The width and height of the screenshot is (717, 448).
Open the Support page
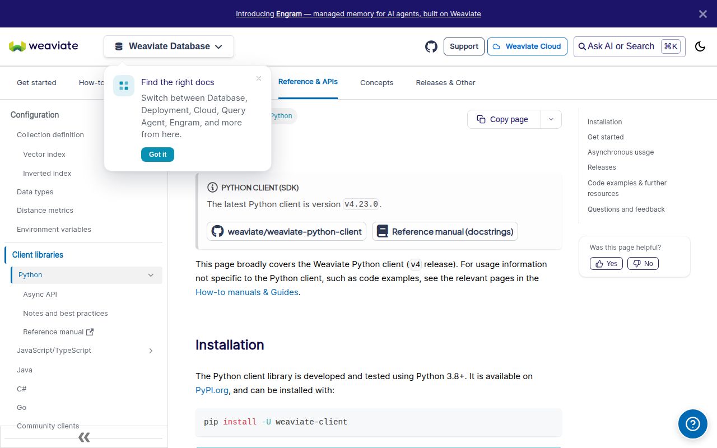[464, 46]
